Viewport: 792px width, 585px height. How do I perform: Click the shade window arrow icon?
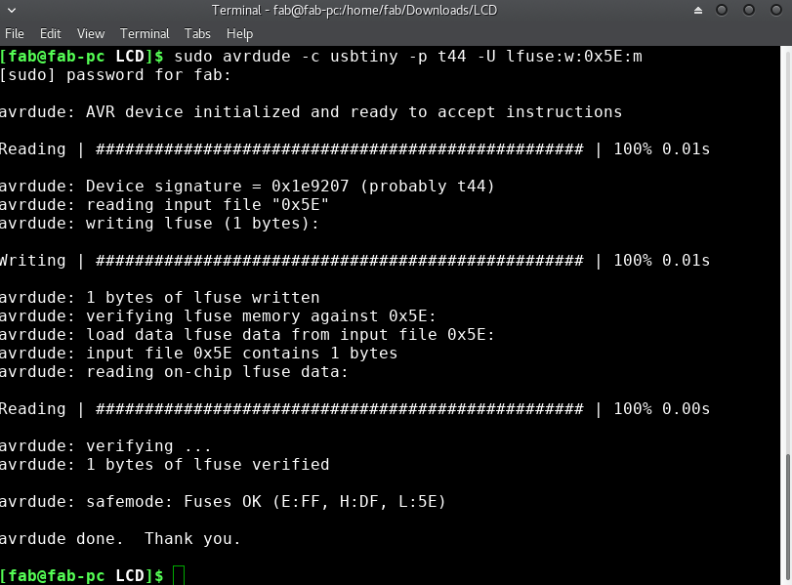[x=698, y=10]
